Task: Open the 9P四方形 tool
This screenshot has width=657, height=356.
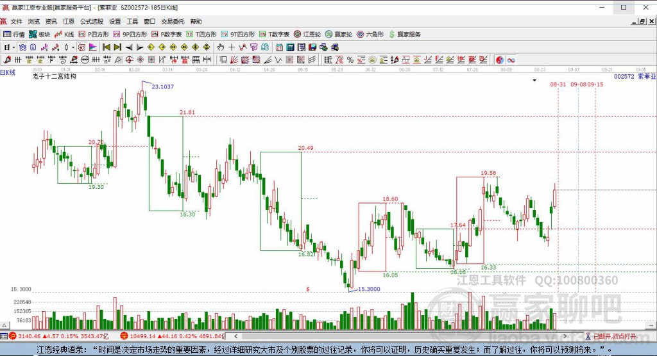Action: tap(130, 35)
